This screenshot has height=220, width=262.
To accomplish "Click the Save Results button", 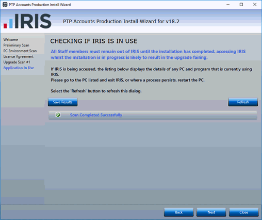I will 63,102.
